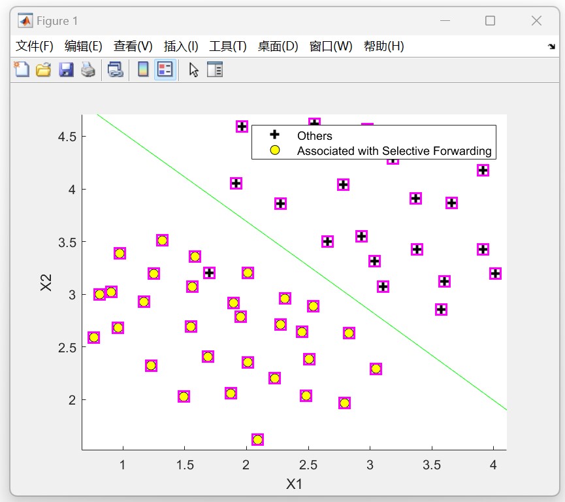Open the 工具(T) menu
The image size is (565, 502).
[x=228, y=46]
